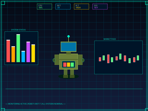Viewport: 148px width, 111px height.
Task: Click the SYSTEM STATUS label
Action: point(18,30)
